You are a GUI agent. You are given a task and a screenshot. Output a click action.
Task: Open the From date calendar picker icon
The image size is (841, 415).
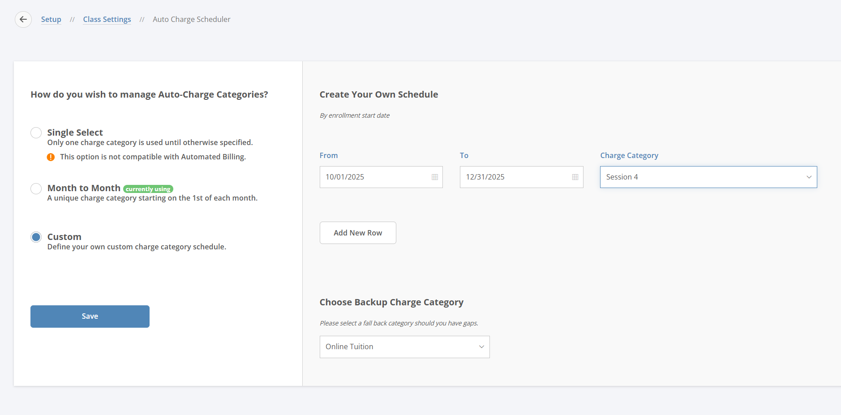(435, 177)
